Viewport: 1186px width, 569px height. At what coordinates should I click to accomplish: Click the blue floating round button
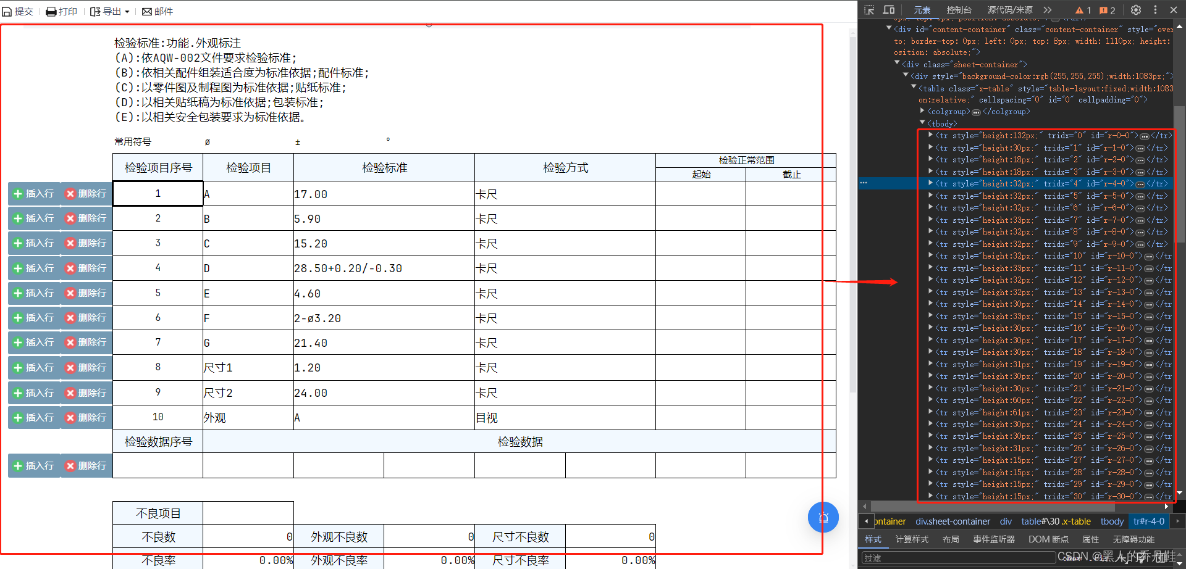tap(823, 517)
